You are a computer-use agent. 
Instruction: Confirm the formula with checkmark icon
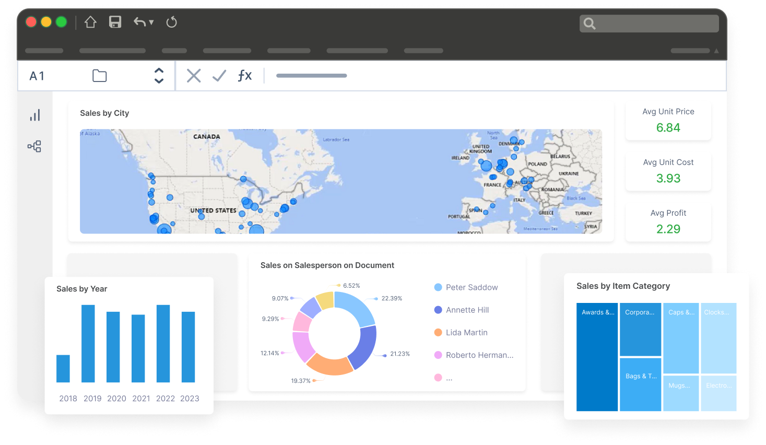pyautogui.click(x=219, y=76)
